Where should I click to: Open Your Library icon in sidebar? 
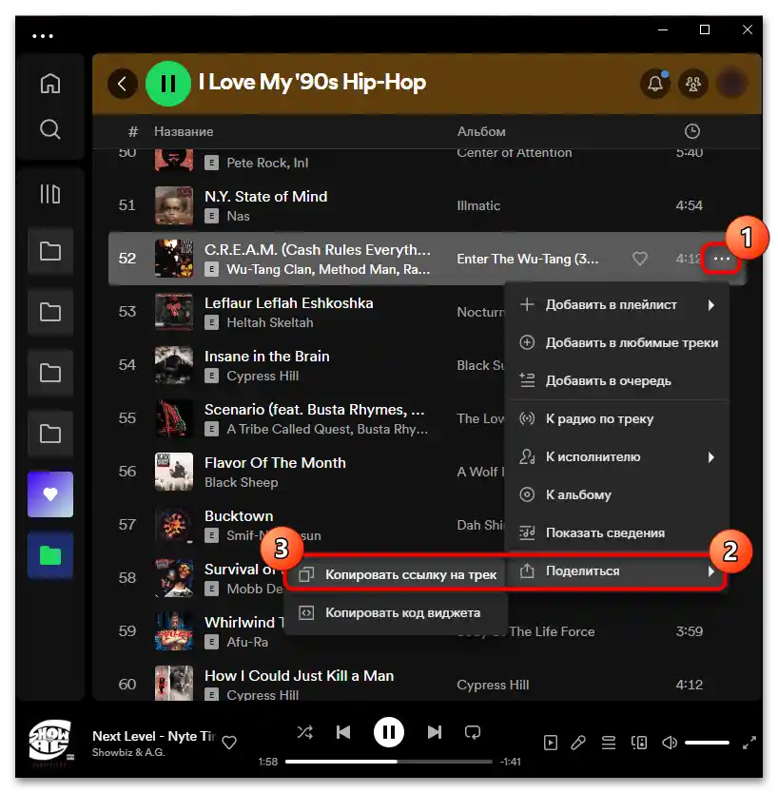point(50,194)
